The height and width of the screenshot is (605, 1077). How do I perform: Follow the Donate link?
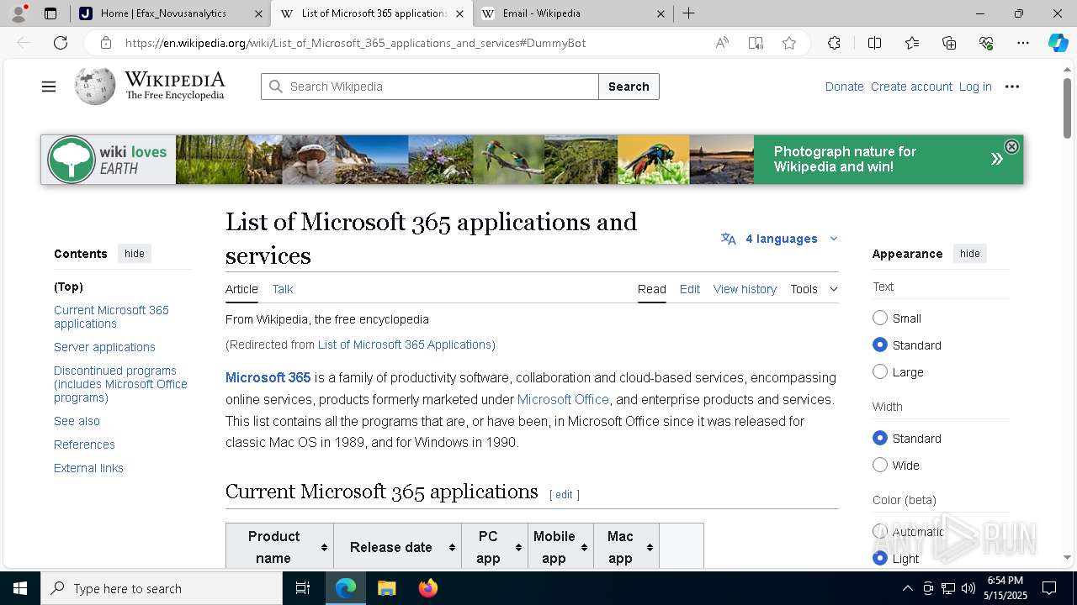pyautogui.click(x=844, y=87)
